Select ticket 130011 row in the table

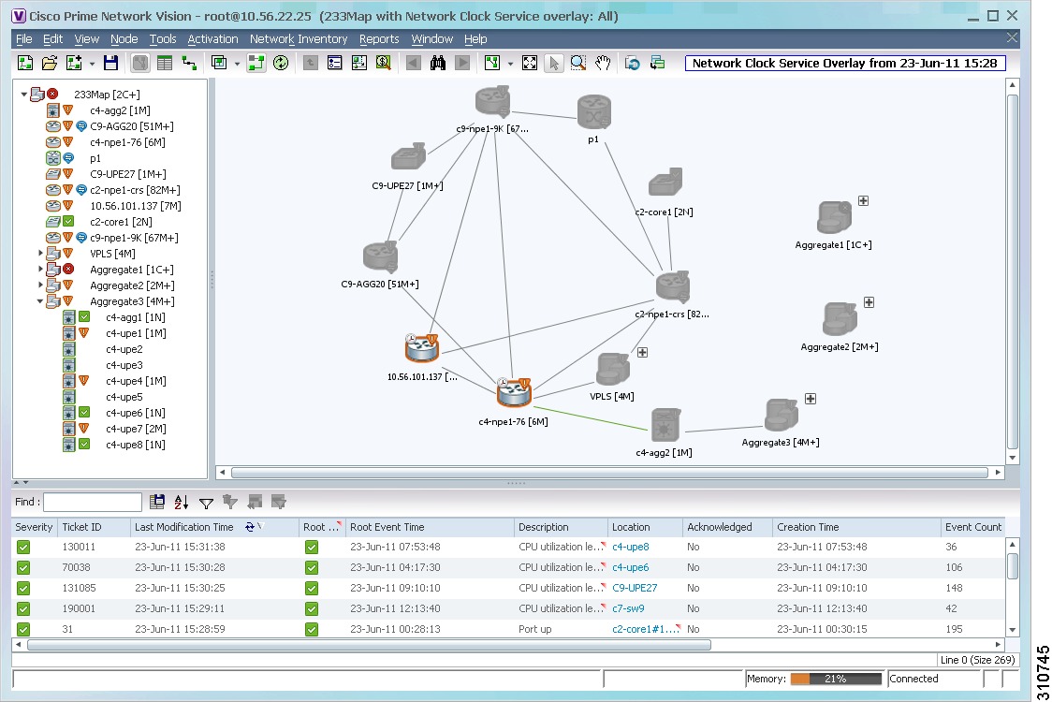tap(508, 547)
